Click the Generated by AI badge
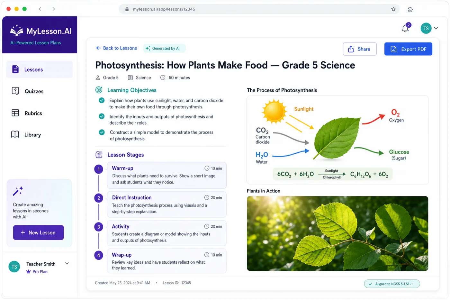Screen dimensions: 450x300 (x=164, y=49)
